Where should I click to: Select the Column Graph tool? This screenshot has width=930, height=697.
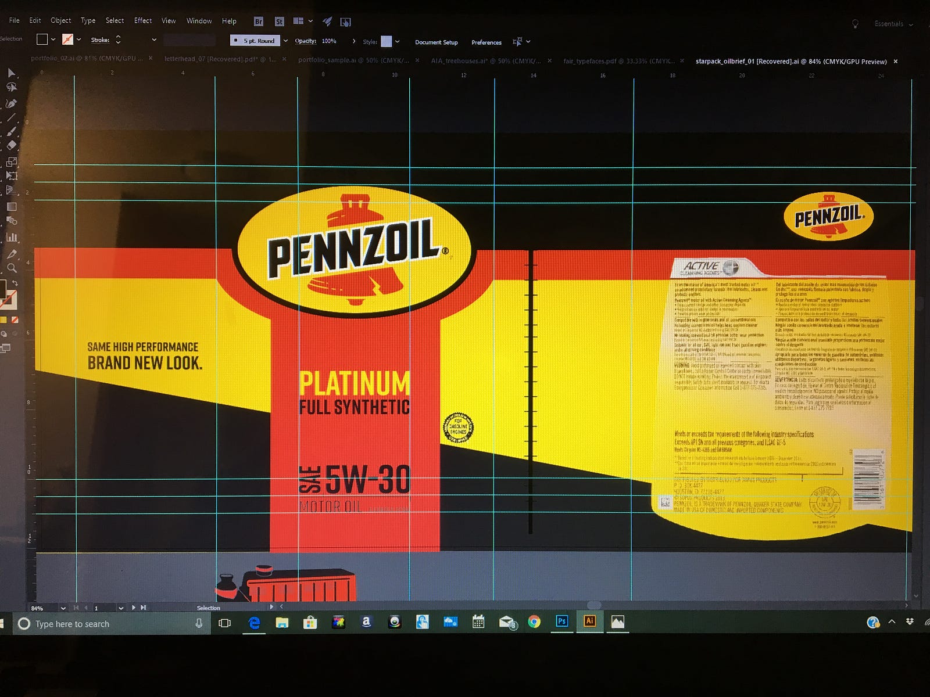click(x=11, y=237)
